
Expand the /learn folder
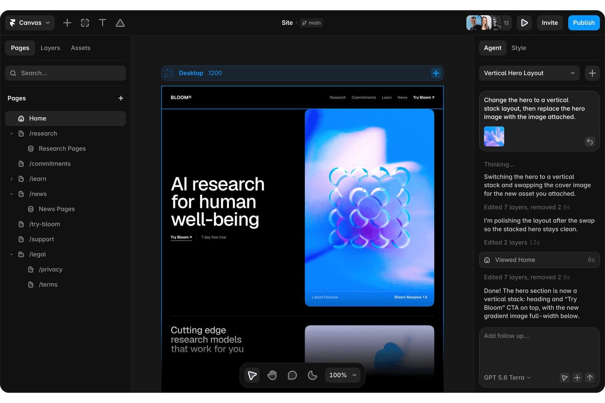pos(11,179)
